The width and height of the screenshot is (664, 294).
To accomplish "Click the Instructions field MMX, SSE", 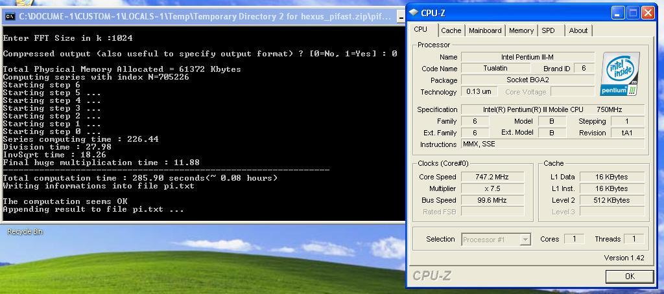I will 552,144.
